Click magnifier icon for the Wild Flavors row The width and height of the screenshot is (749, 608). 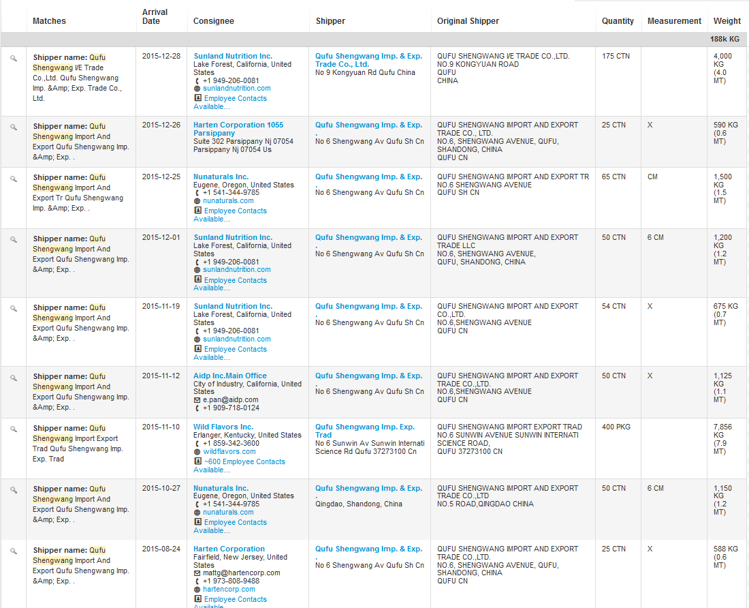14,429
